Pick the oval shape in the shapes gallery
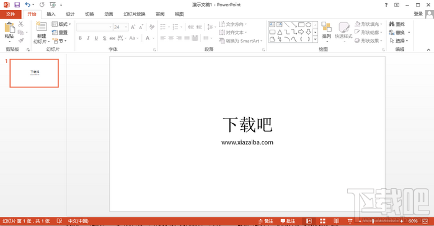Screen dimensions: 434x226 [x=308, y=25]
